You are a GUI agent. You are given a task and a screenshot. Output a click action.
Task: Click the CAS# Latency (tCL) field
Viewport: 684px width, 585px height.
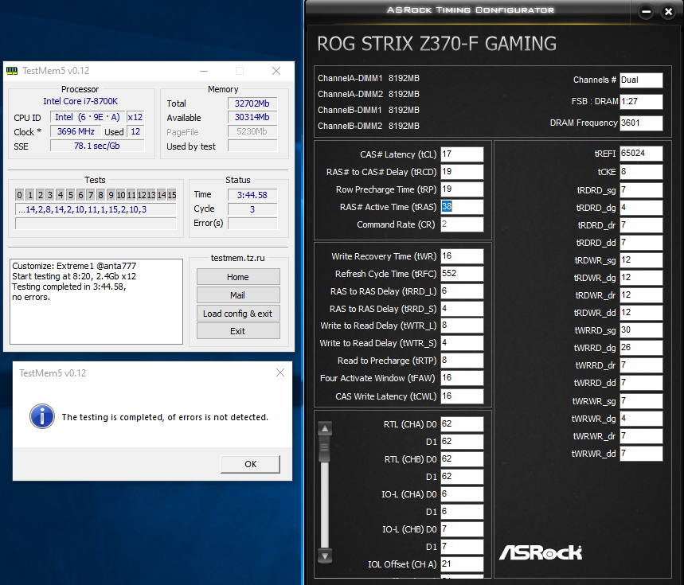coord(462,154)
